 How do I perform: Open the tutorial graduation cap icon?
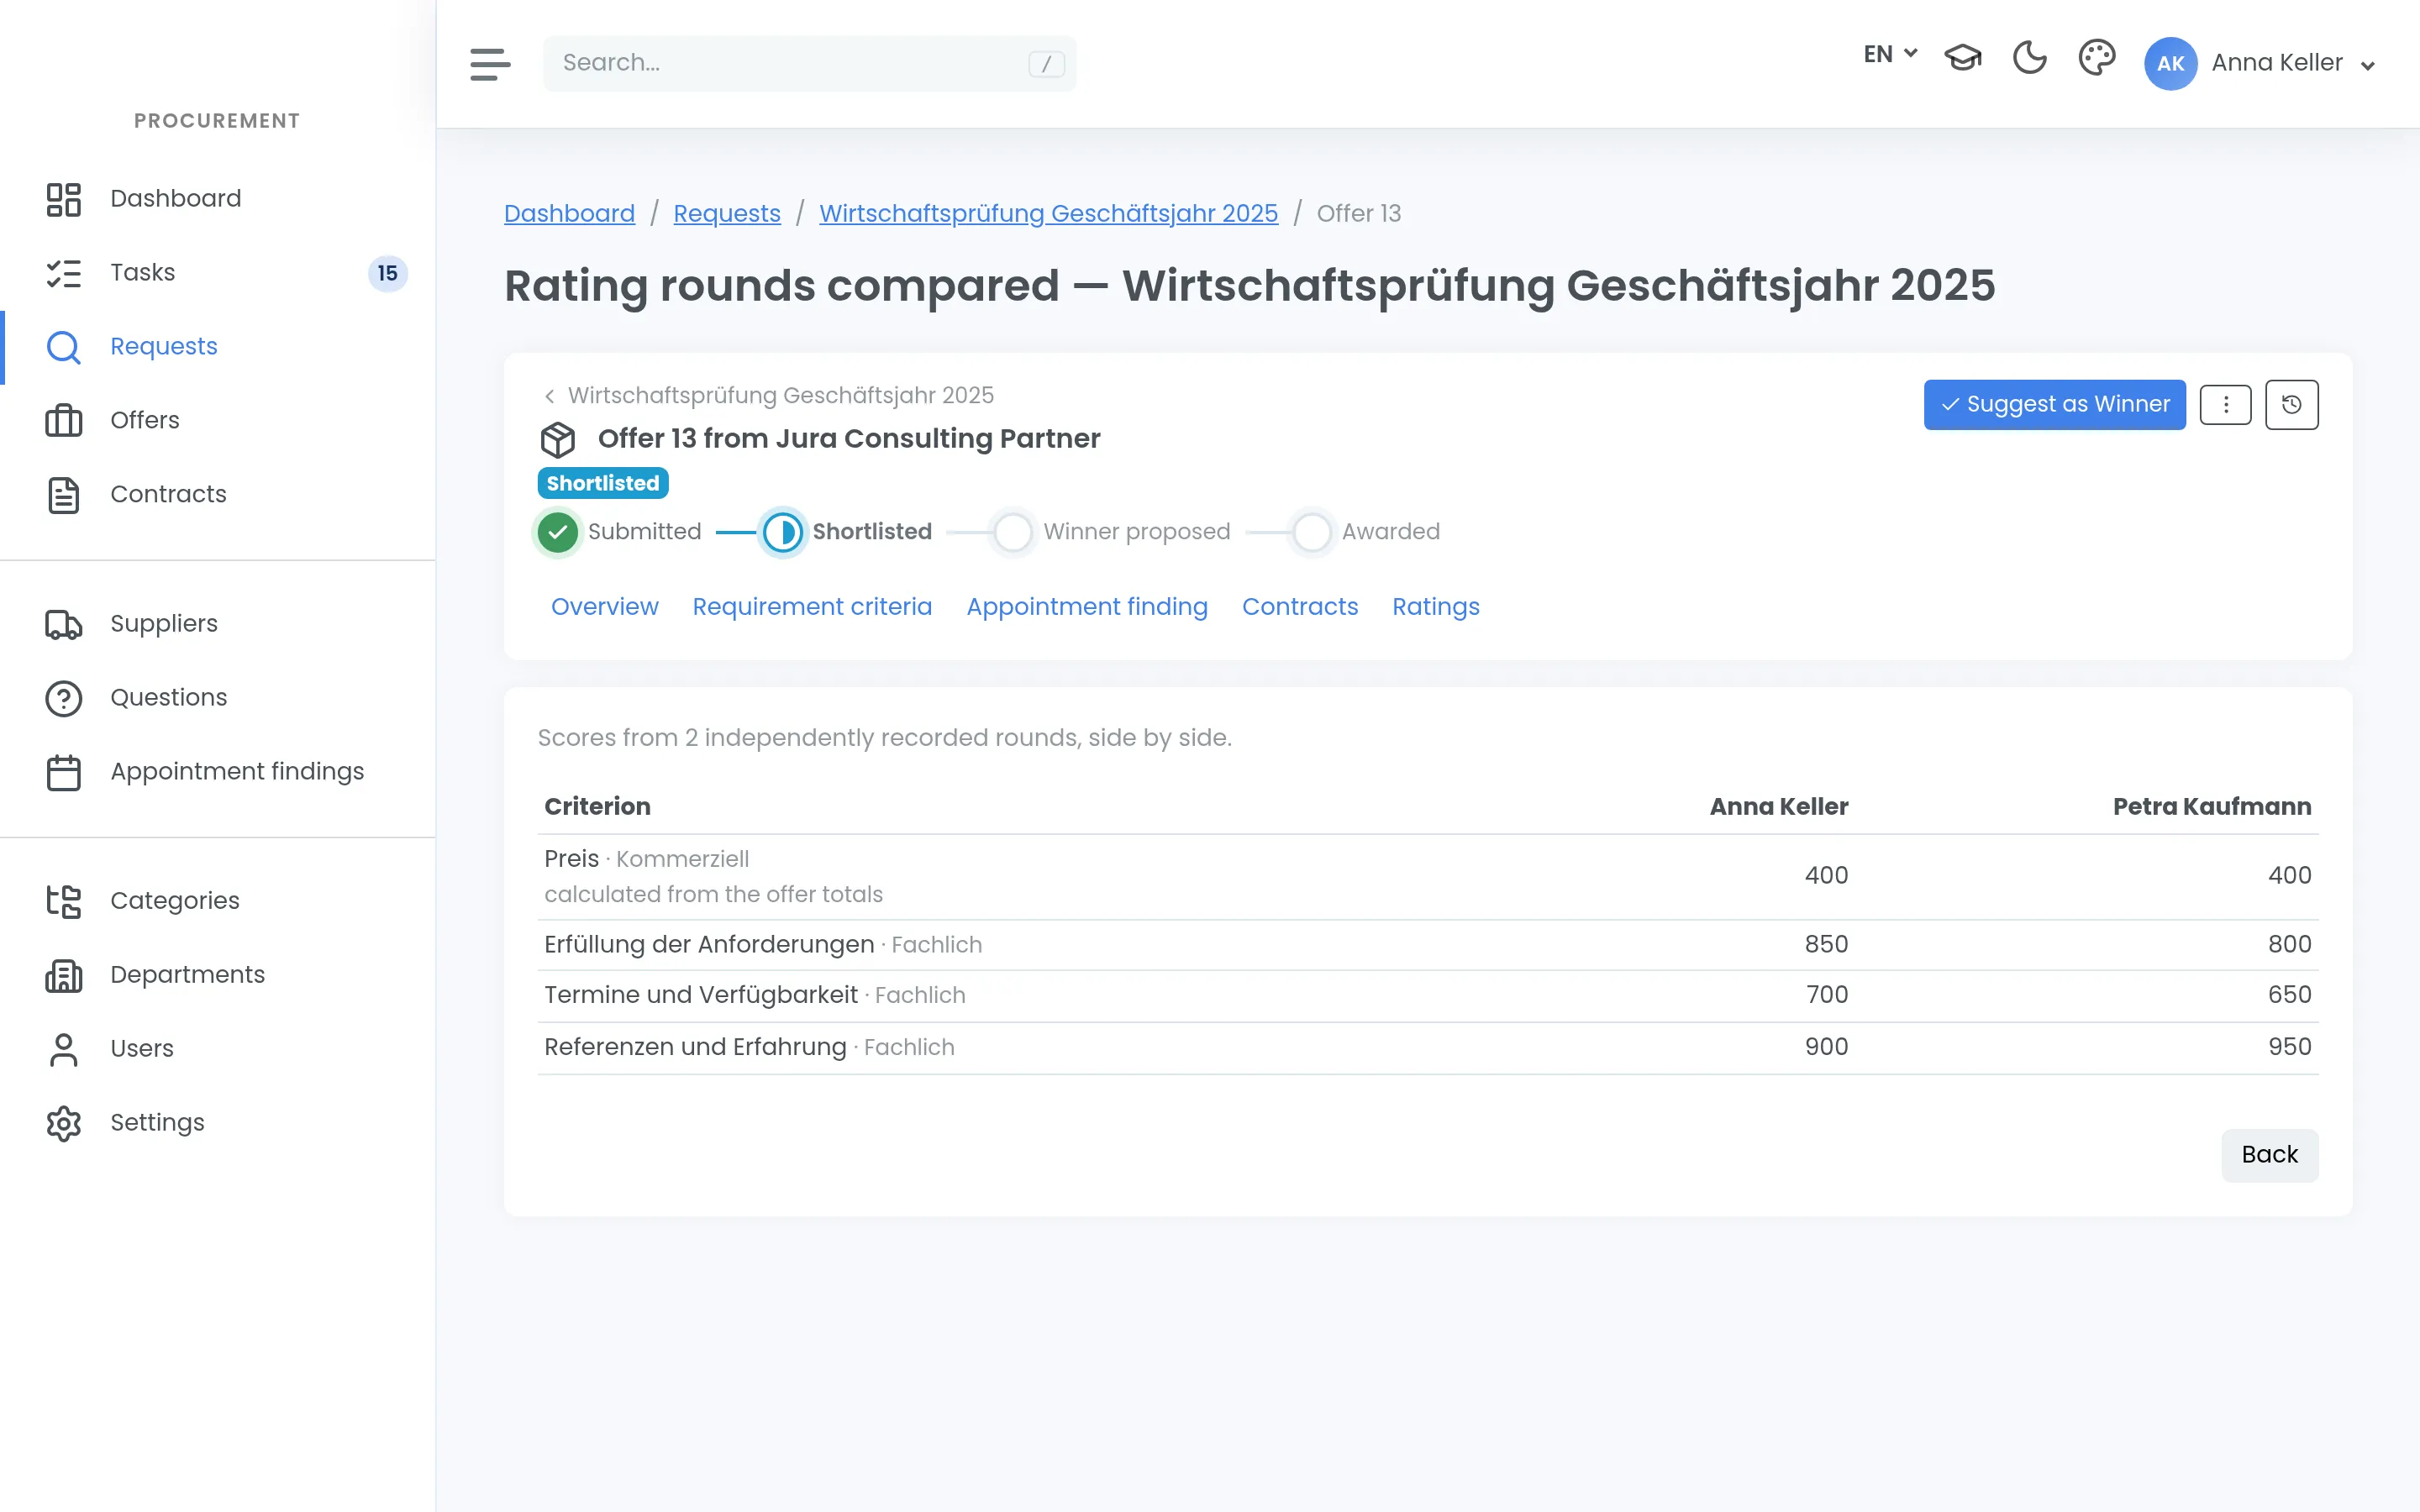click(1962, 58)
